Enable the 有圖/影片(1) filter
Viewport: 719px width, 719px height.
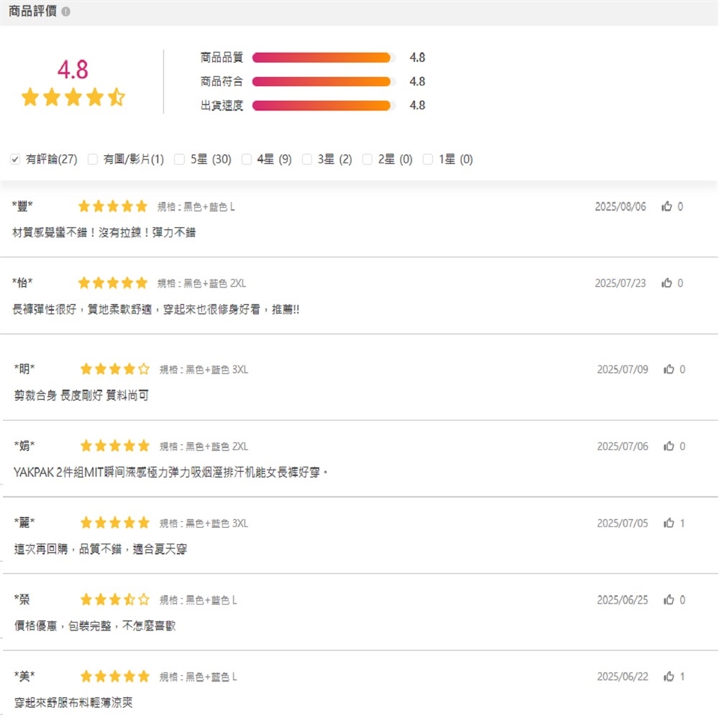click(93, 160)
